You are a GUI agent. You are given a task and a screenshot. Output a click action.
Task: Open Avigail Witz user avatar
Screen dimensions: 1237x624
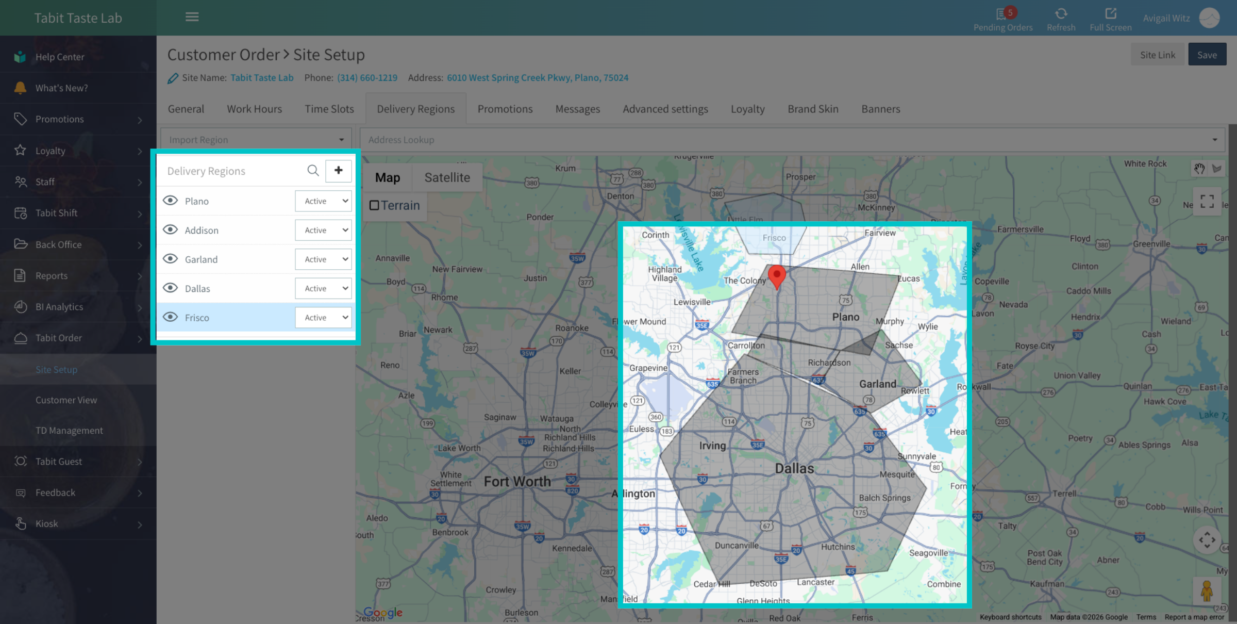point(1209,18)
